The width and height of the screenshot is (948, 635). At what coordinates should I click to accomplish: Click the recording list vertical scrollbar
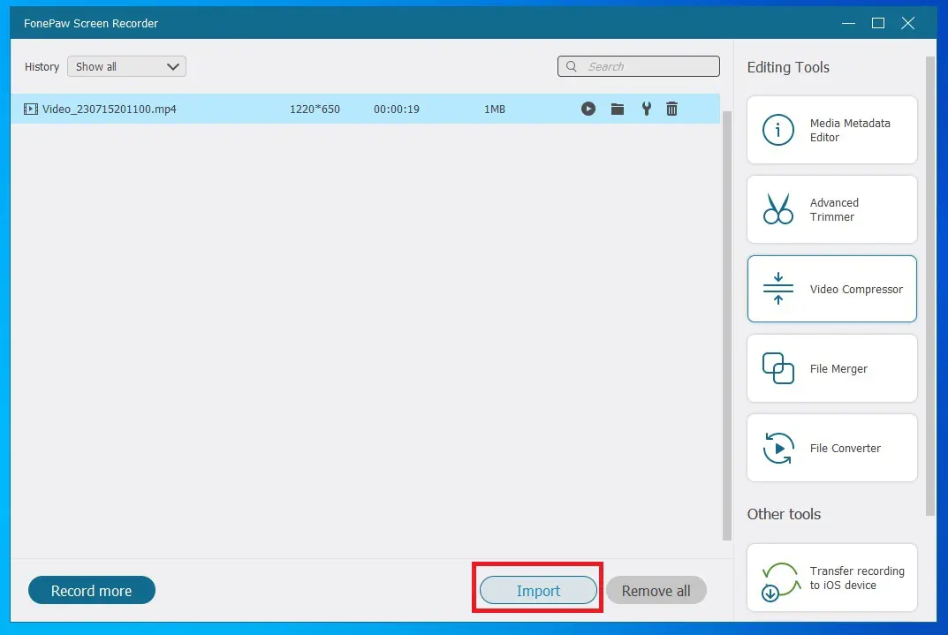click(727, 326)
